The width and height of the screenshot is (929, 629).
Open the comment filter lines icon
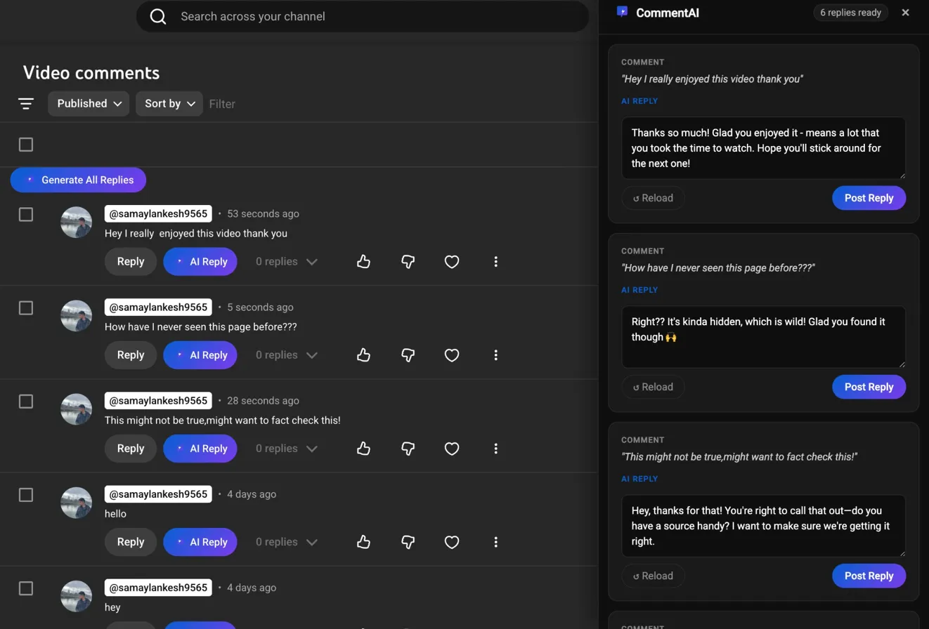click(x=26, y=104)
